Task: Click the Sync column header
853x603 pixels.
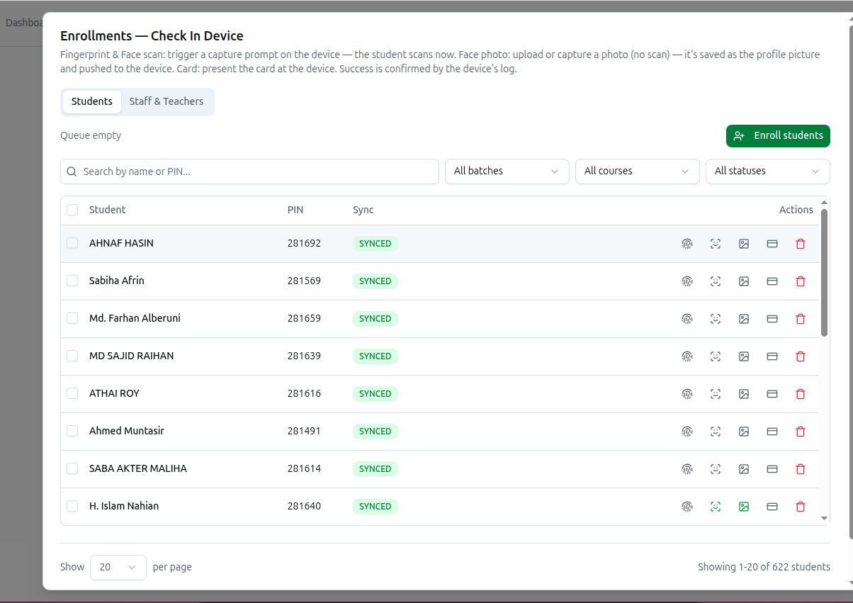Action: click(363, 210)
